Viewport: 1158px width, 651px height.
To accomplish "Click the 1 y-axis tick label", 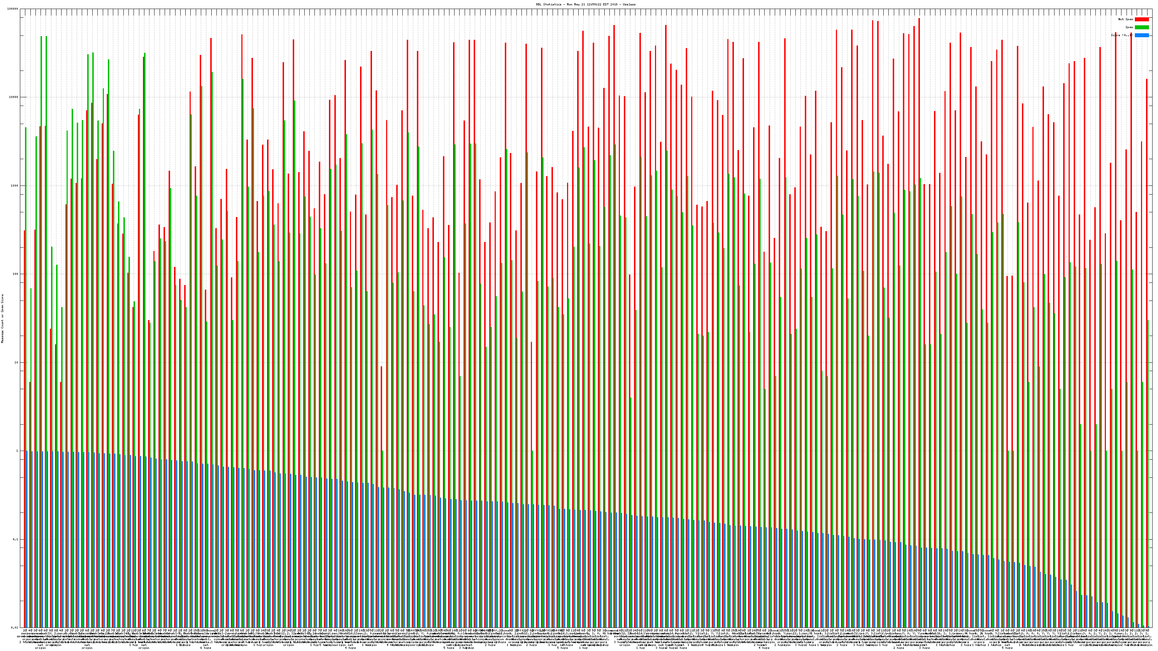I will [x=17, y=451].
